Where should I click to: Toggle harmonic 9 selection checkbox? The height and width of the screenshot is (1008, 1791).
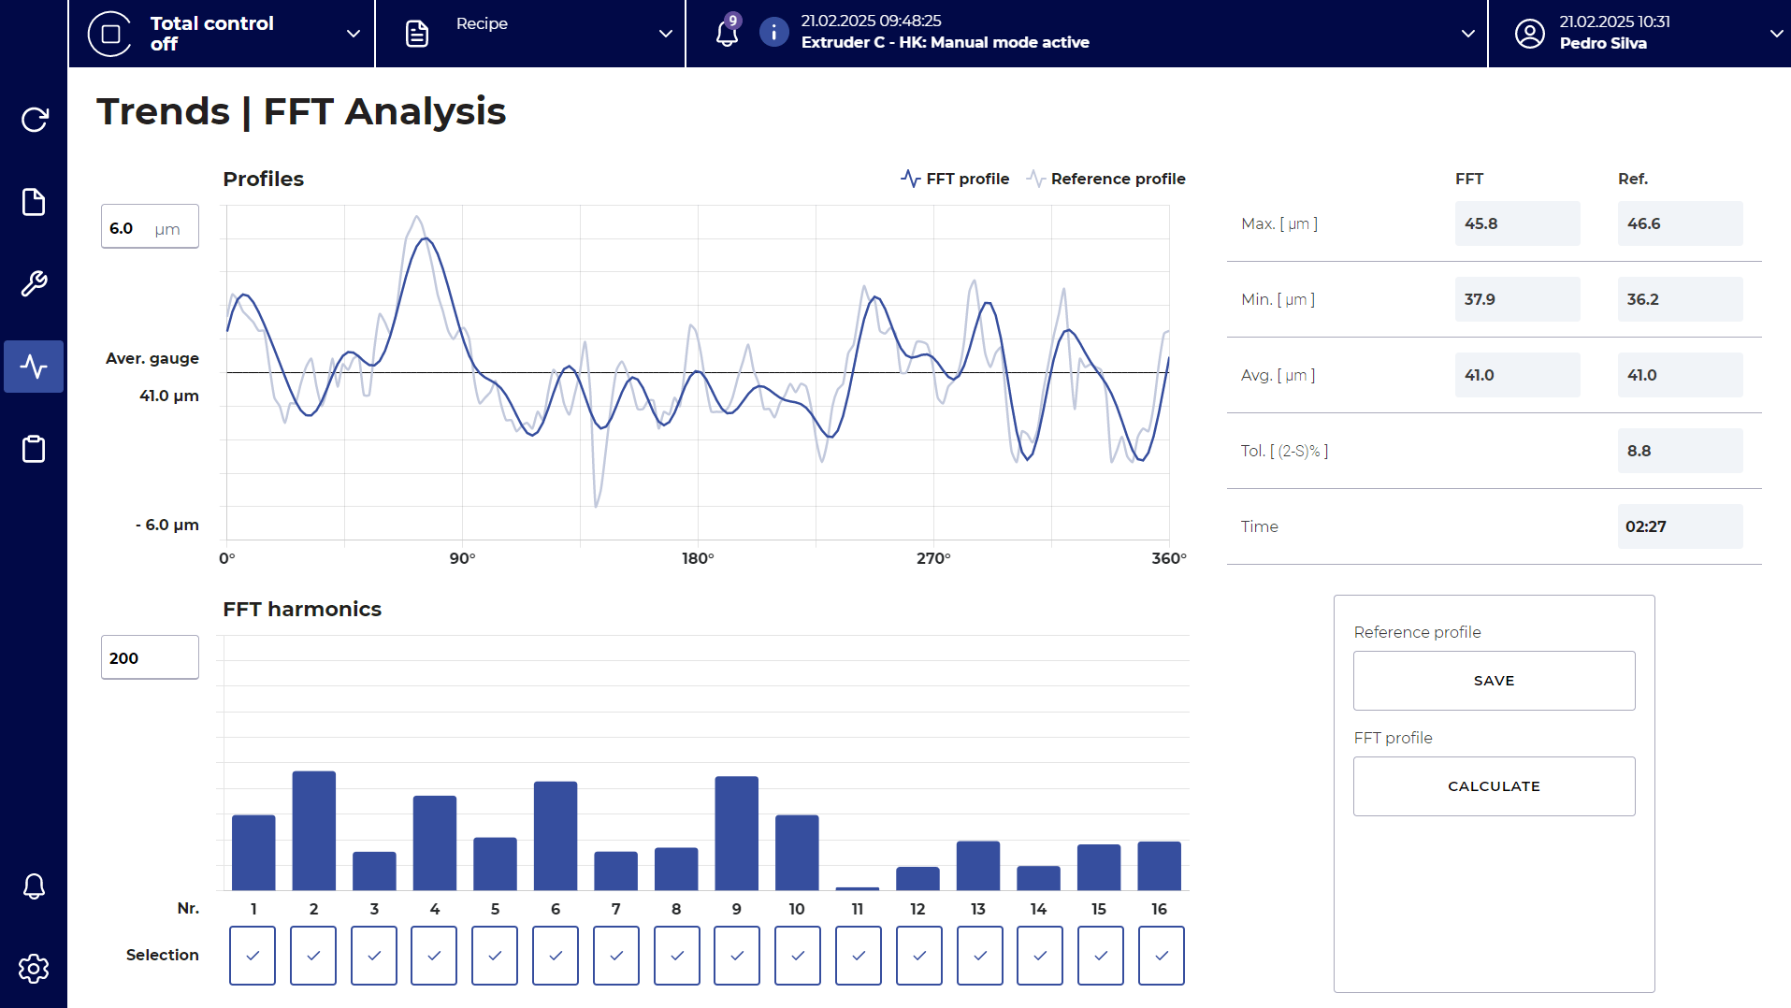click(x=737, y=955)
